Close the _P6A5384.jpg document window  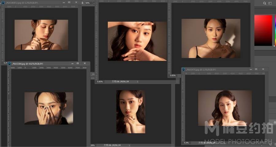point(85,63)
